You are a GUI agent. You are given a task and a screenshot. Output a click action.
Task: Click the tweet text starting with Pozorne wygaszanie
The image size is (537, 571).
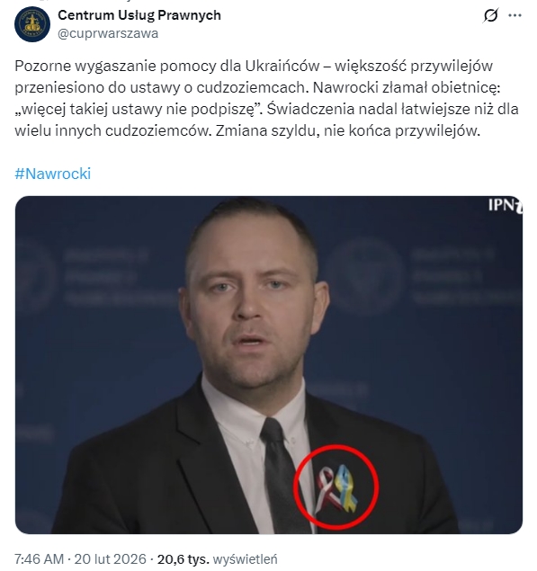266,98
